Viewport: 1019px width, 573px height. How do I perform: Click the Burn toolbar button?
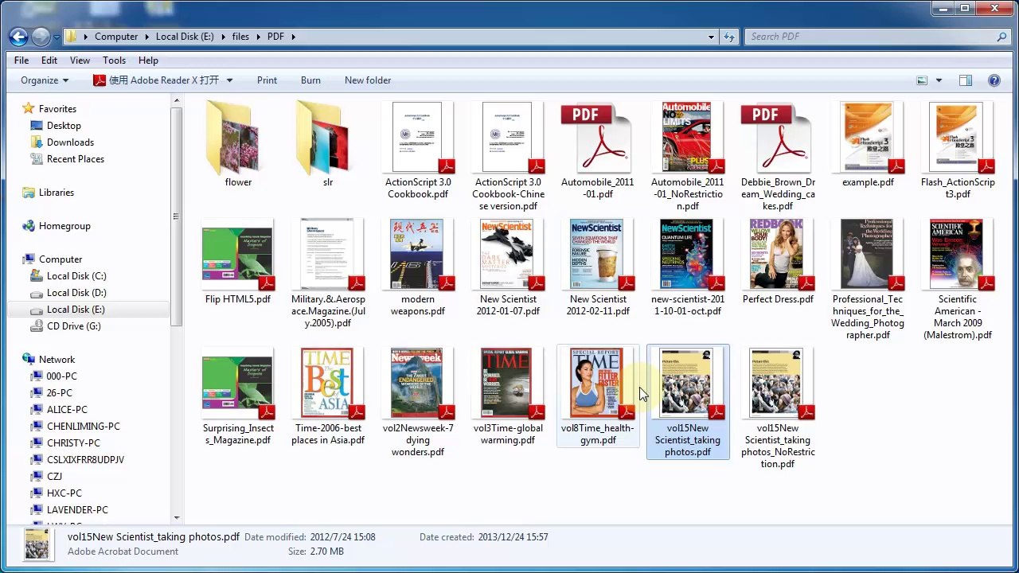coord(310,80)
